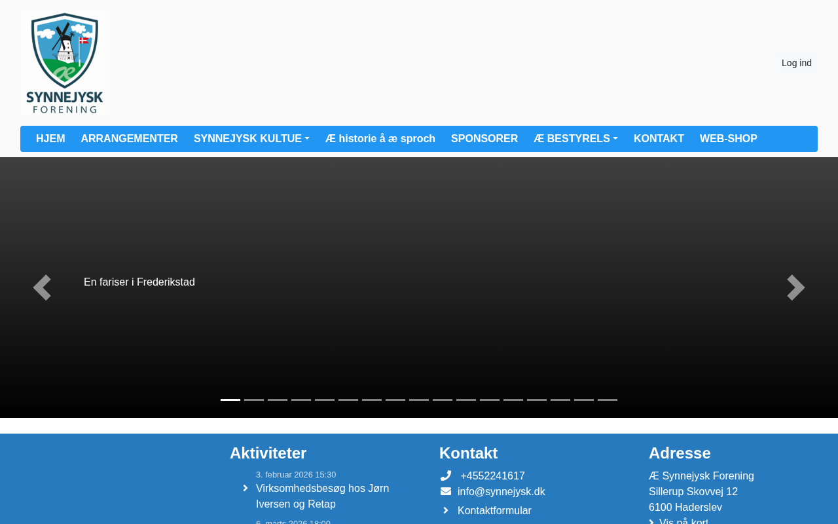The width and height of the screenshot is (838, 524).
Task: Click chevron icon beside Kontaktformular
Action: [x=446, y=510]
